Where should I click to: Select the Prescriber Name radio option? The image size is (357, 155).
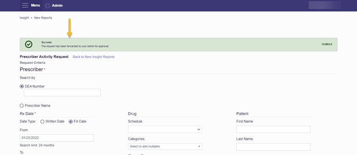coord(22,106)
